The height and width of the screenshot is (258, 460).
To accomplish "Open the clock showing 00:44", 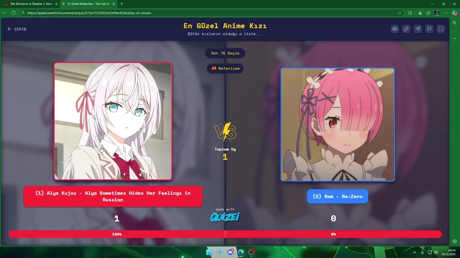I will click(x=448, y=252).
